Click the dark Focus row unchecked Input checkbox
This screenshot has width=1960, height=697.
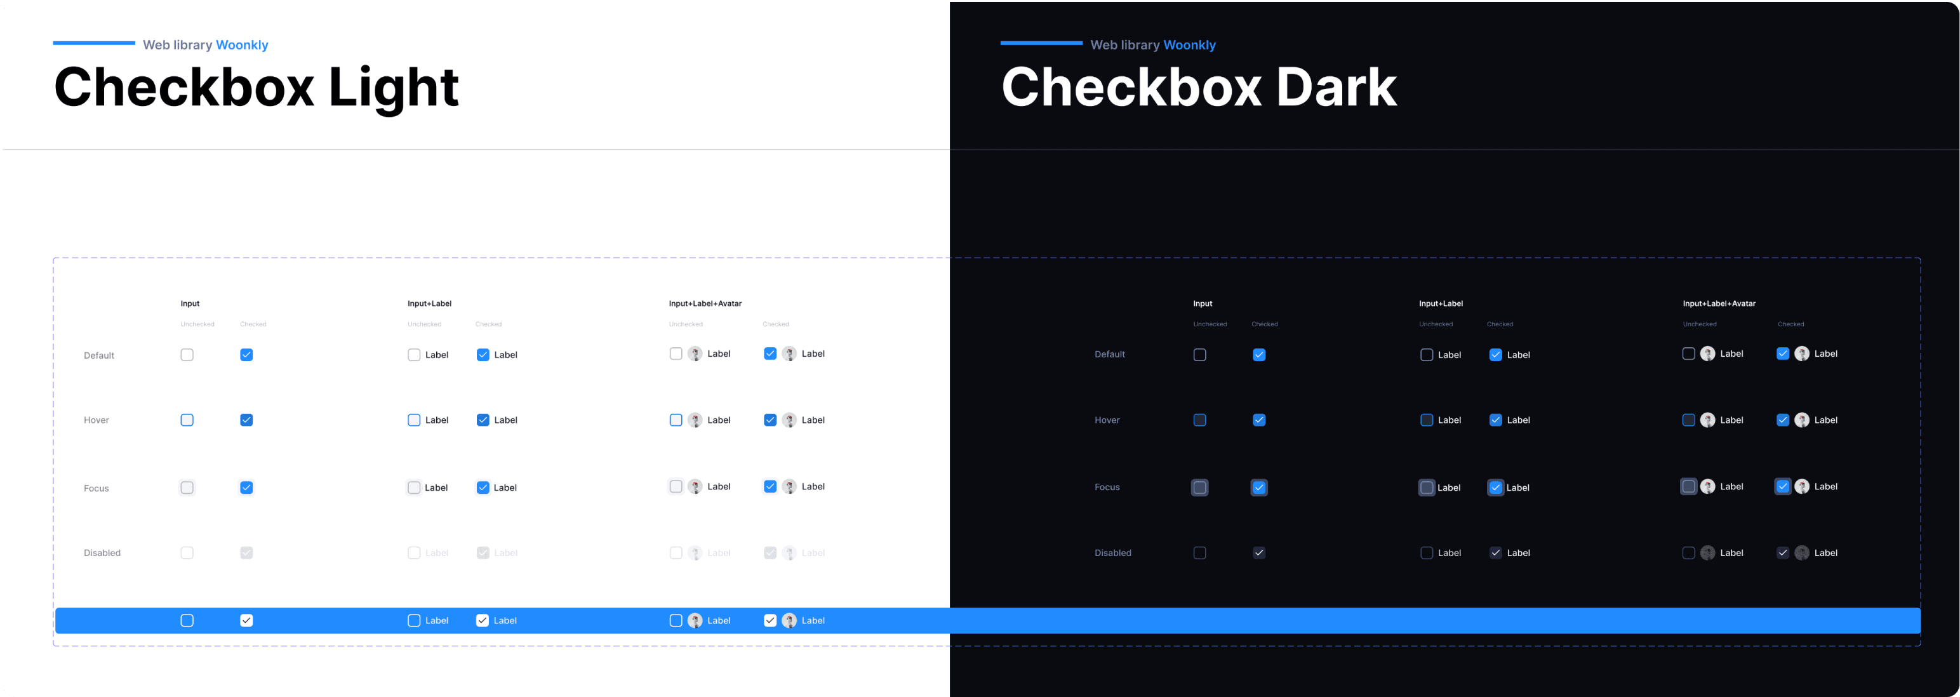[x=1200, y=488]
